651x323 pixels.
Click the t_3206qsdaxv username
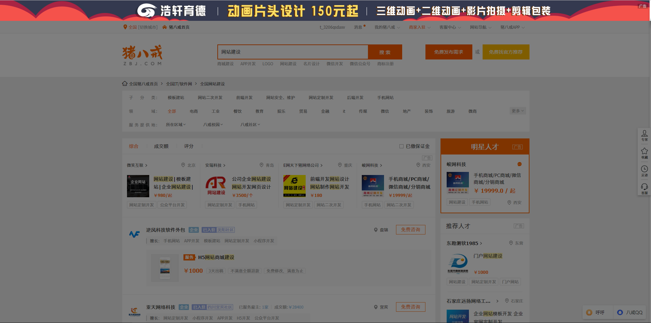(x=332, y=27)
